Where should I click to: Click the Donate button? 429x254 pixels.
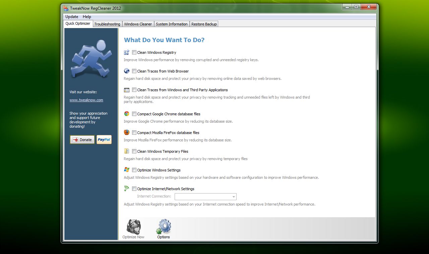pos(82,139)
